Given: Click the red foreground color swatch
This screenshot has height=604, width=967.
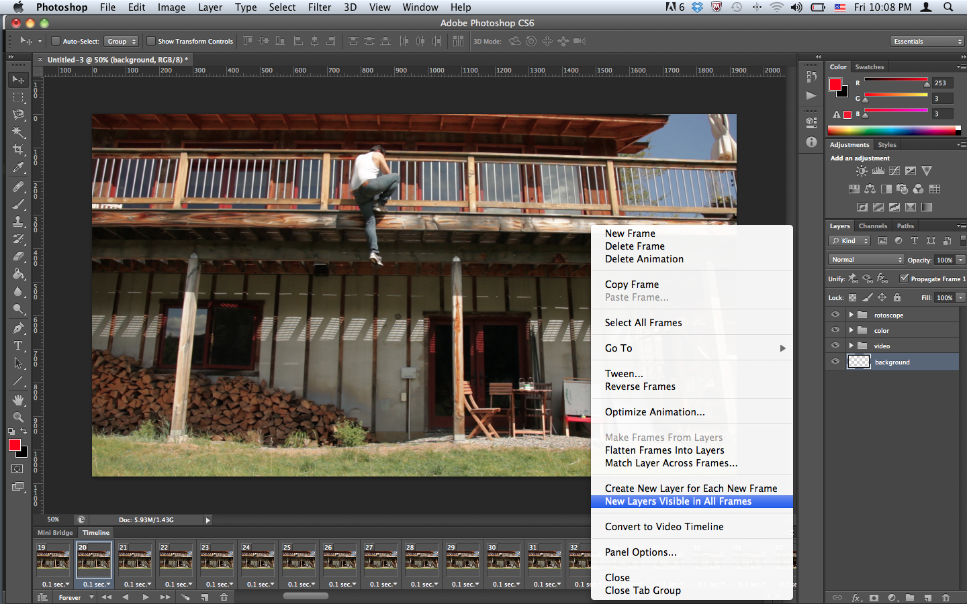Looking at the screenshot, I should 14,445.
